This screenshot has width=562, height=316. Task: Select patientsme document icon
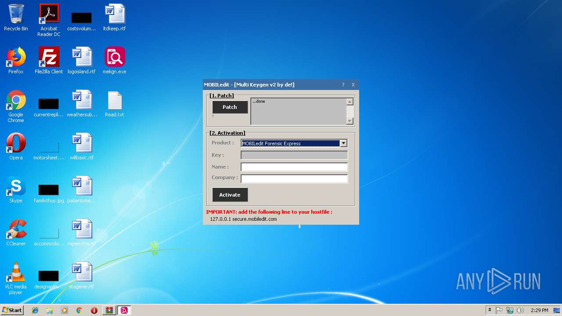pos(82,190)
